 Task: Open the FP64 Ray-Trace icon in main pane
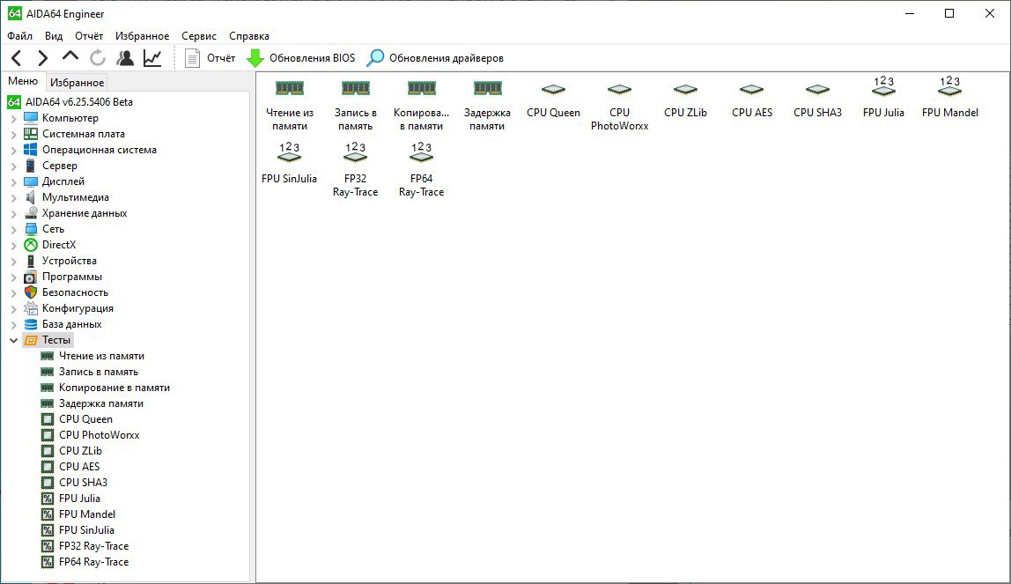[422, 170]
